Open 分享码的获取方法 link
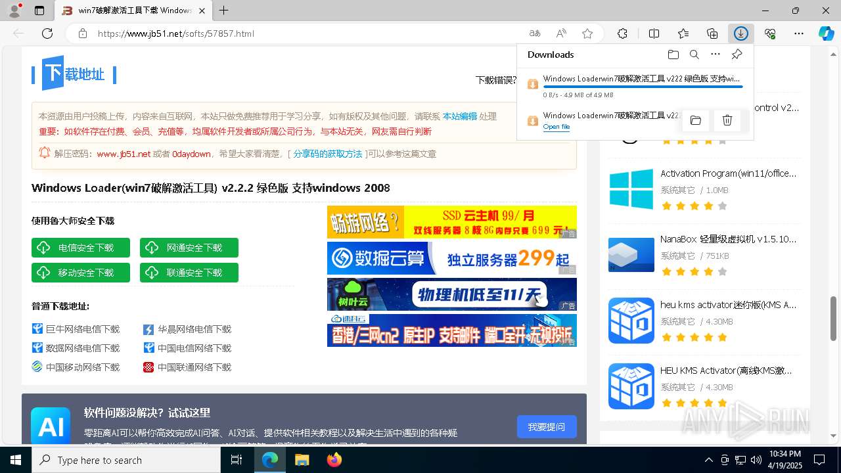Viewport: 841px width, 473px height. (328, 154)
